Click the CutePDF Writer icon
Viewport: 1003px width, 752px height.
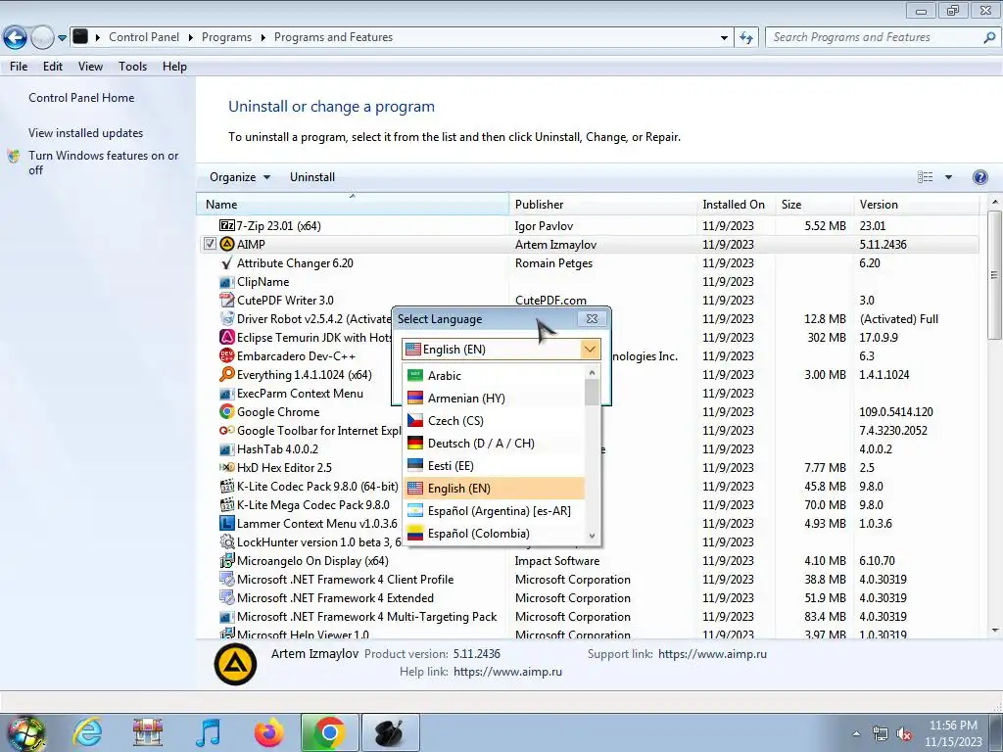(227, 300)
